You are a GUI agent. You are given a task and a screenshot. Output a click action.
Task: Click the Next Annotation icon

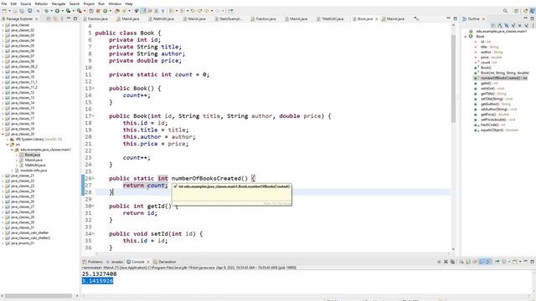point(171,11)
